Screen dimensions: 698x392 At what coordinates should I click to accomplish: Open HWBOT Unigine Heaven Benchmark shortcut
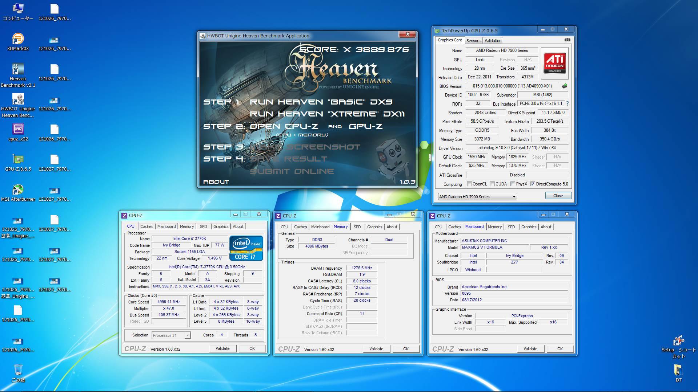point(18,106)
